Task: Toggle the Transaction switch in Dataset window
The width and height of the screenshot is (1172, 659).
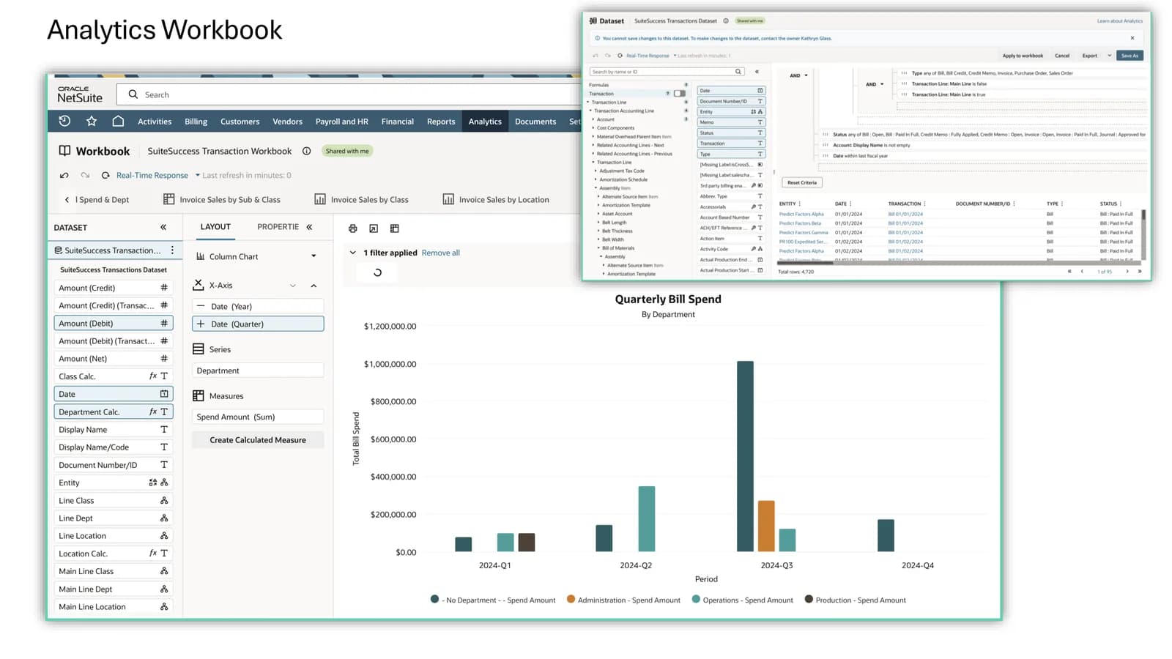Action: tap(680, 94)
